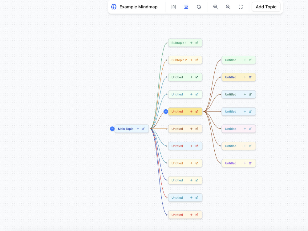Add child to purple-text Untitled node

(245, 163)
